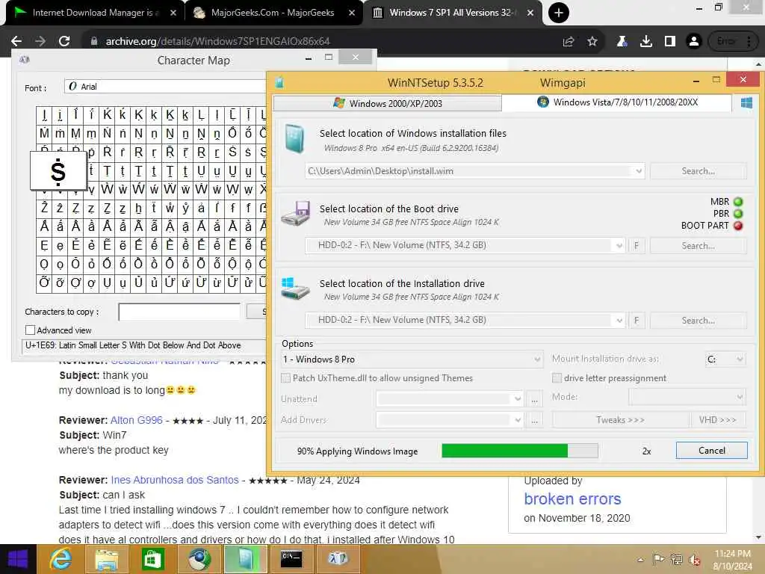Open Mount Installation drive letter dropdown
Screen dimensions: 765x574
point(725,359)
